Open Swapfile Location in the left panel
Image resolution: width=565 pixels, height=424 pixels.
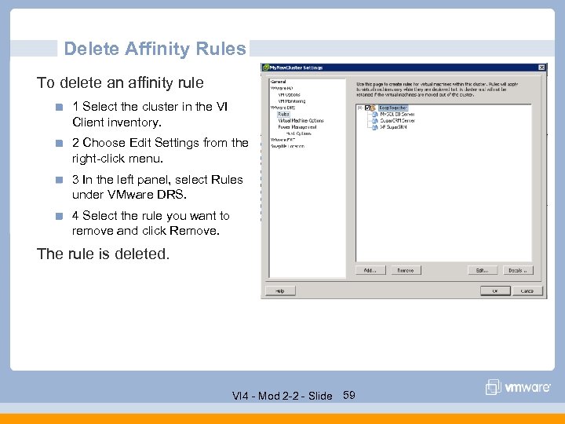287,146
